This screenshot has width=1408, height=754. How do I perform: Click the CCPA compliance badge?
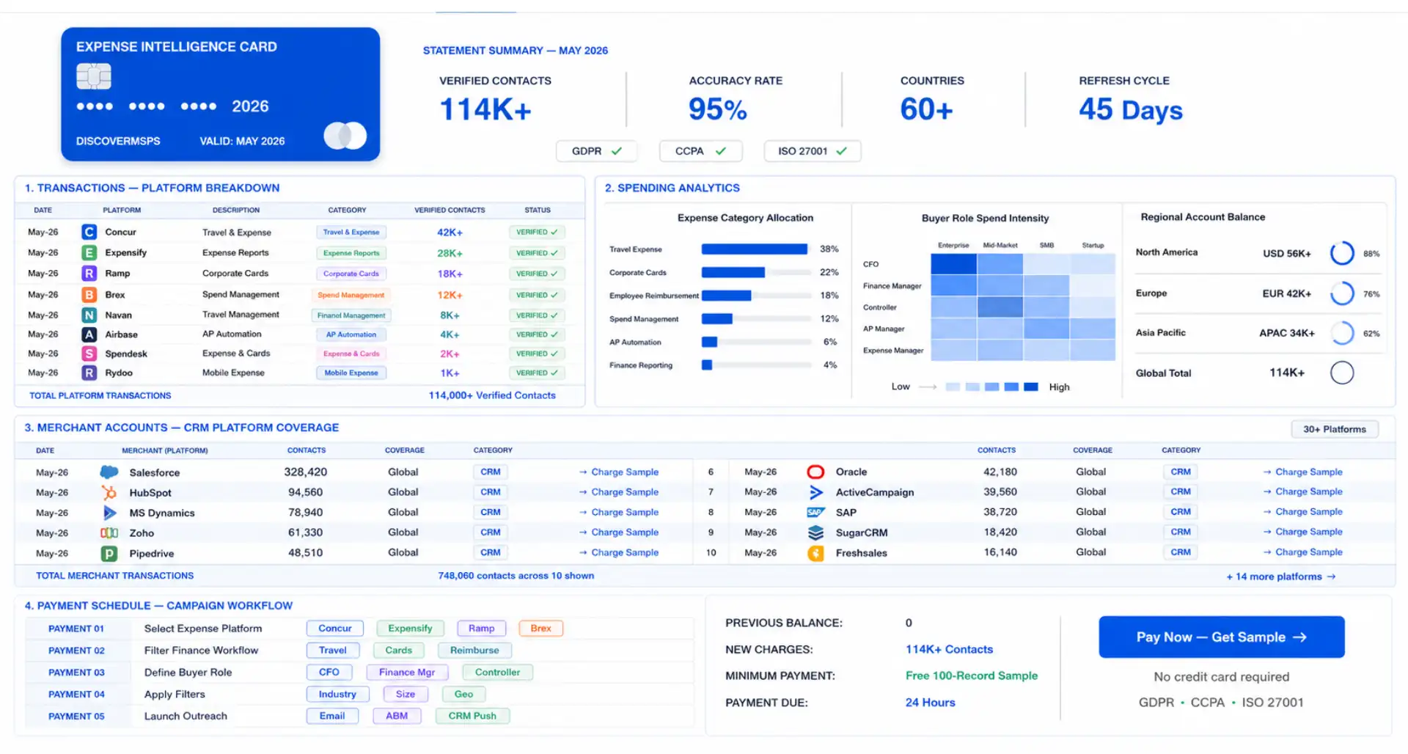(x=700, y=151)
